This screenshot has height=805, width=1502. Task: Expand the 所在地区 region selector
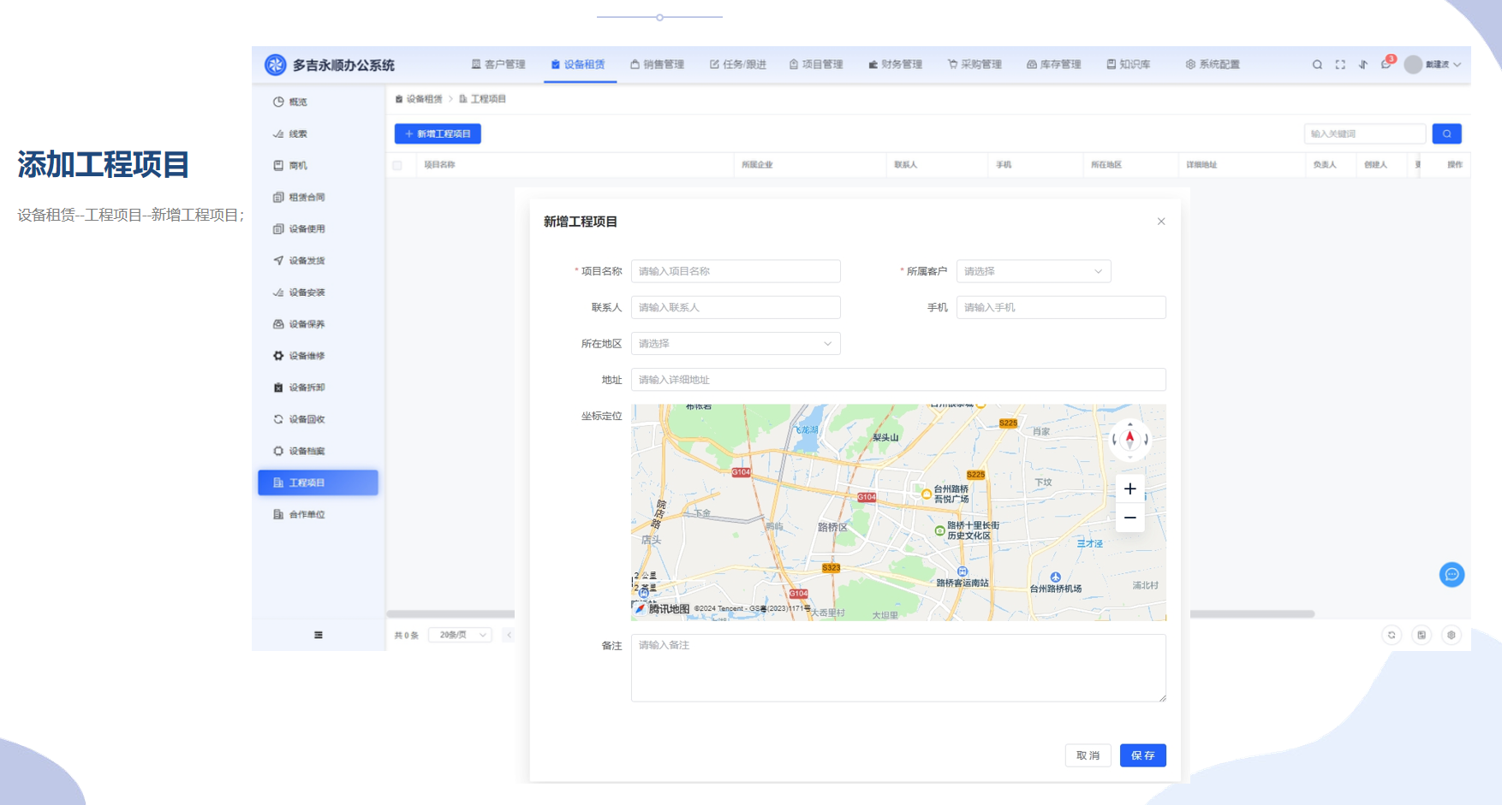(x=735, y=344)
